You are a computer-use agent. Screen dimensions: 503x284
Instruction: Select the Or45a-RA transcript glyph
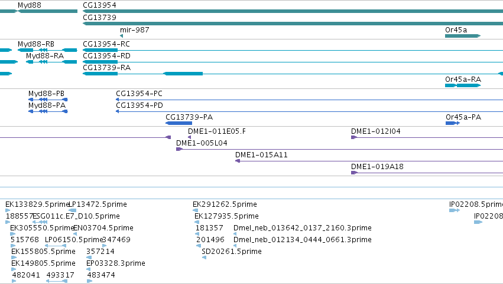tap(463, 85)
